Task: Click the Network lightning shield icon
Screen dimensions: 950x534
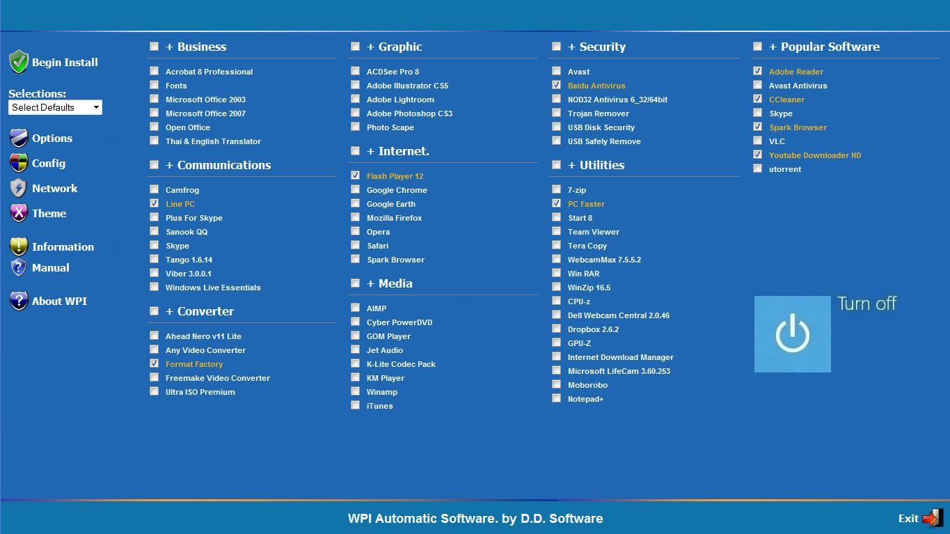Action: 19,188
